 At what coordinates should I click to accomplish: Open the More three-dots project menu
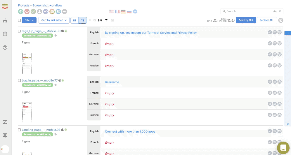[x=64, y=11]
